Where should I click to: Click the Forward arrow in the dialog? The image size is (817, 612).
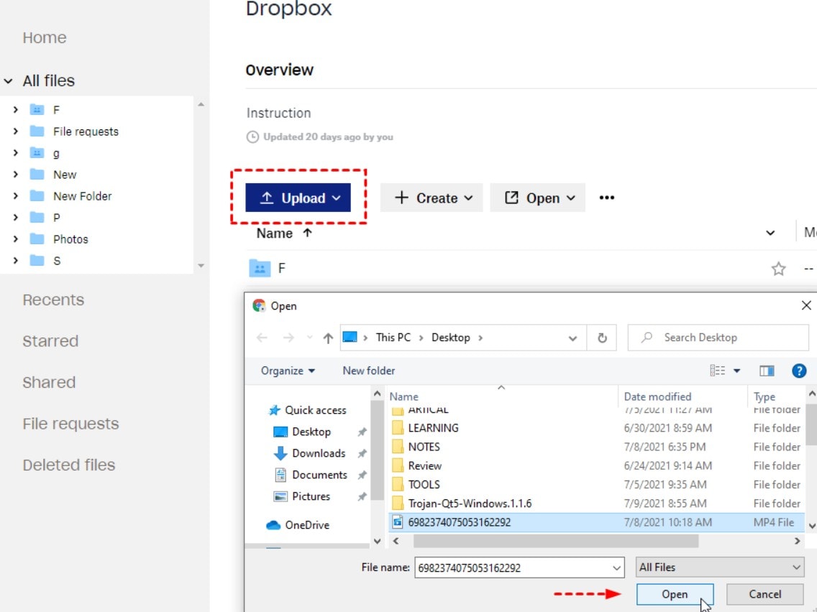point(288,338)
